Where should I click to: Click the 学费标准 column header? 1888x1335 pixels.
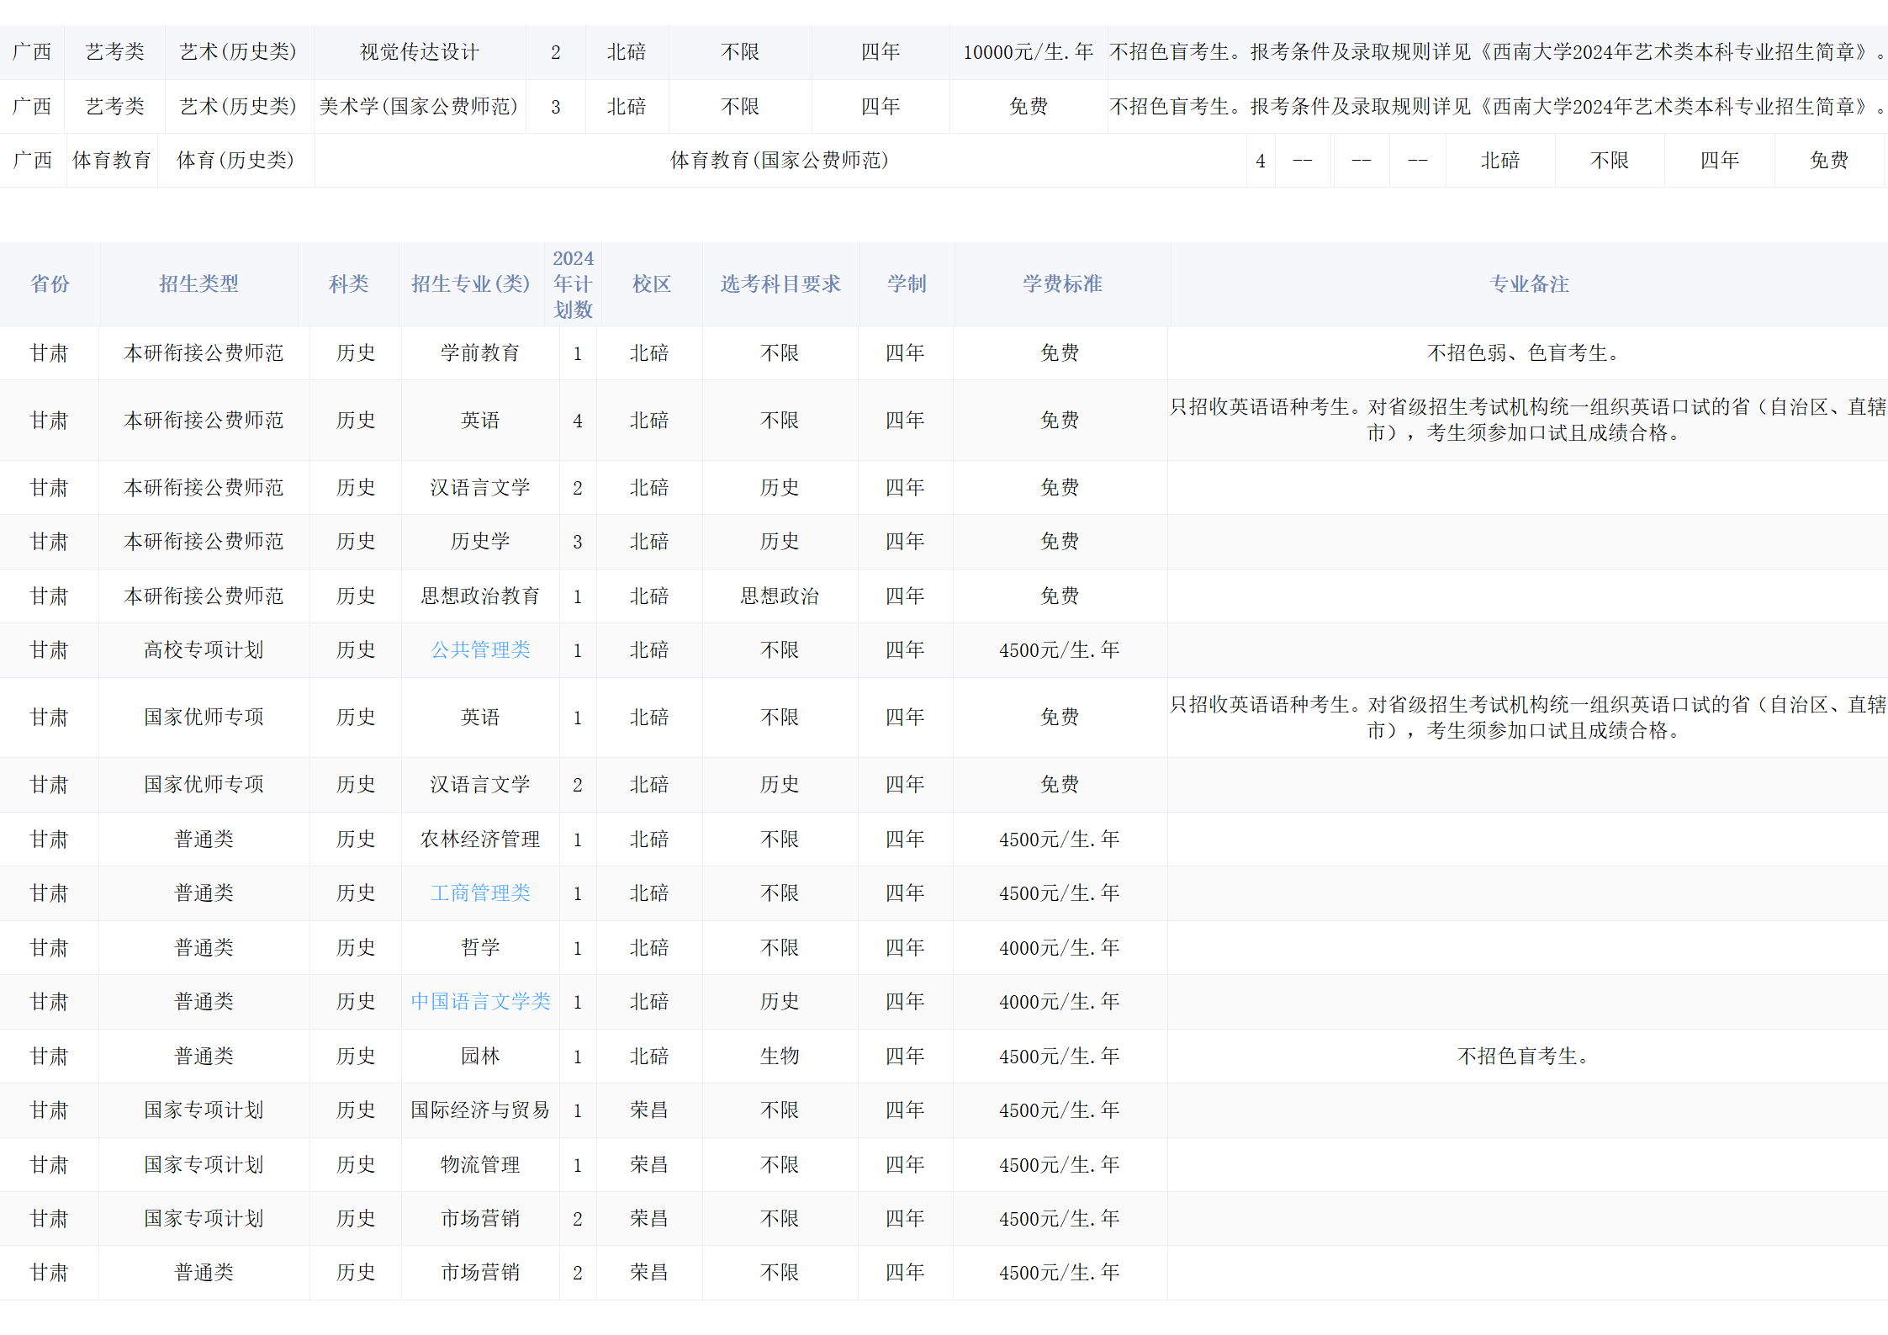tap(1062, 284)
